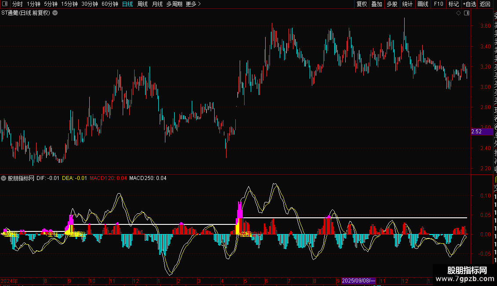The width and height of the screenshot is (497, 286).
Task: Enable 叠加 overlay comparison
Action: click(376, 4)
